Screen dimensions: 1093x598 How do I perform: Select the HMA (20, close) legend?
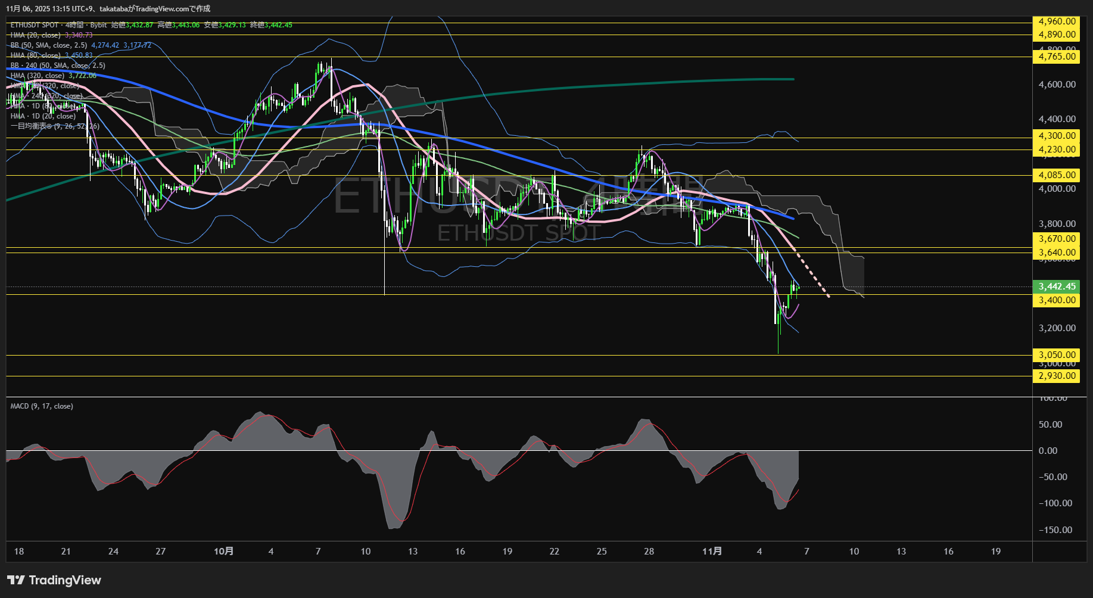(35, 35)
